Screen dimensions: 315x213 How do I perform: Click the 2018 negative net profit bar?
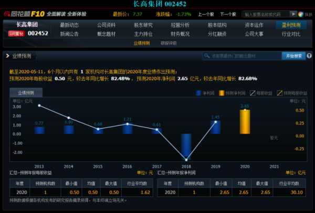tap(186, 147)
